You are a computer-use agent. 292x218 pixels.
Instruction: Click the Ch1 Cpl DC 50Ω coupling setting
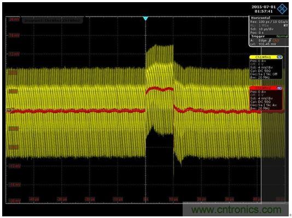pyautogui.click(x=260, y=71)
